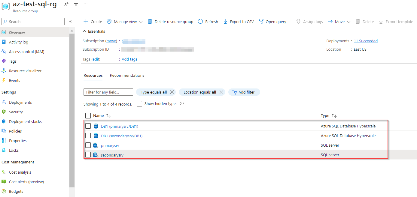417x197 pixels.
Task: Tick the secondarysrv row checkbox
Action: coord(88,155)
